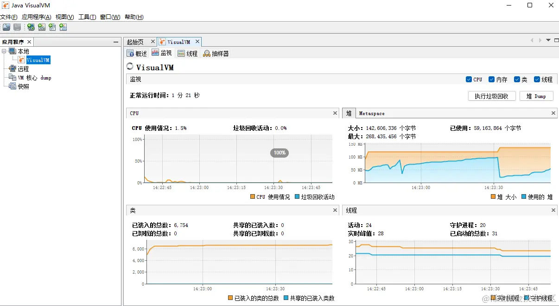Open the 应用程序 menu

coord(37,17)
